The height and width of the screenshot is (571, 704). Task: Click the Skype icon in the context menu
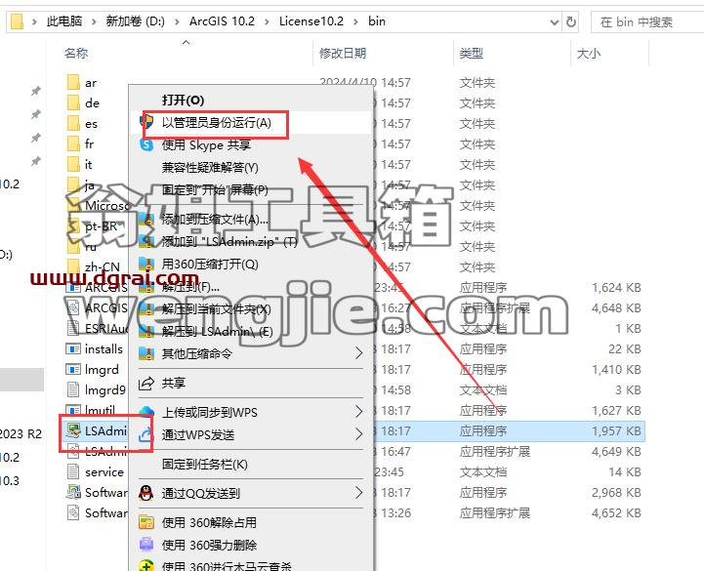coord(146,145)
